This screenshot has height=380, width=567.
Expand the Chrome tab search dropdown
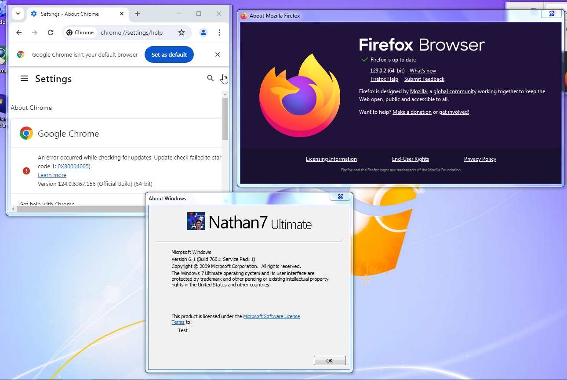(x=18, y=14)
